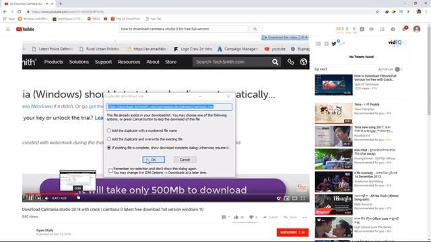Open YouTube messages icon
431x242 pixels.
pos(393,29)
